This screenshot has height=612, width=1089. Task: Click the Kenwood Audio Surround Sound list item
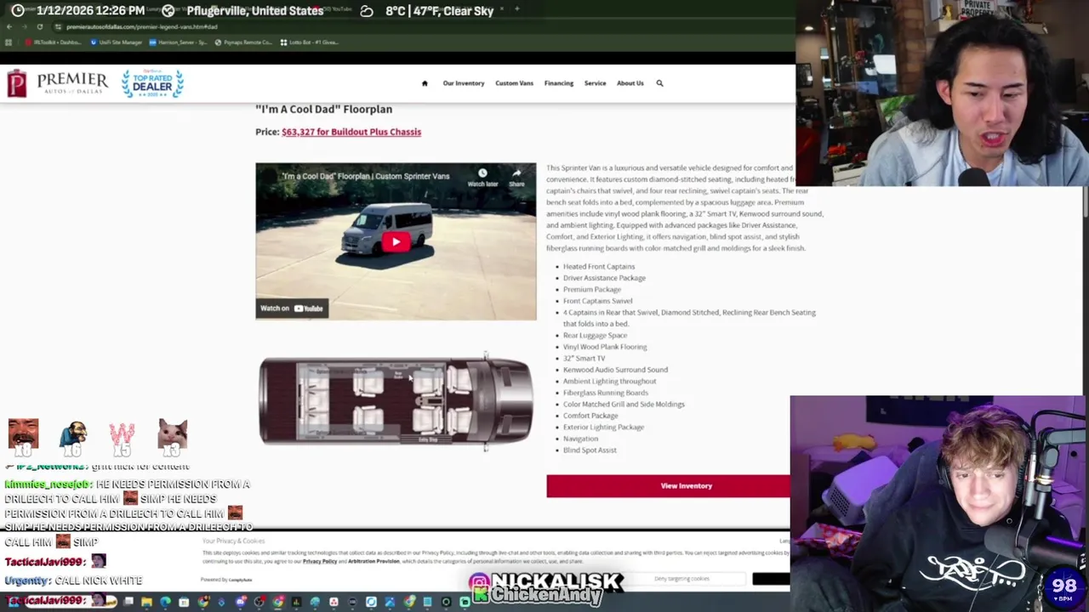(615, 370)
